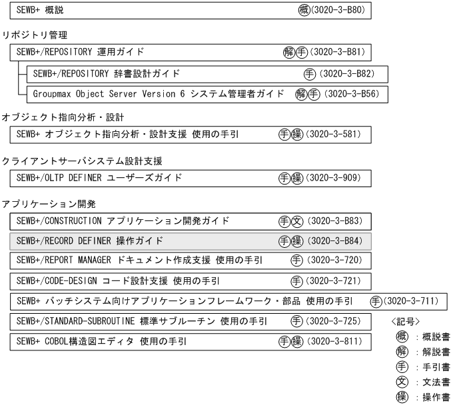Click the 手 circled symbol beside 3020-3-720

[x=296, y=260]
